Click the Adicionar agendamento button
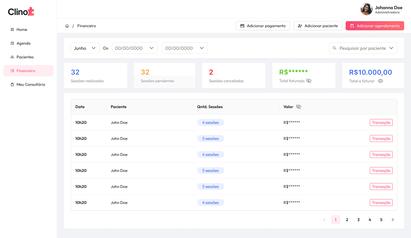 pos(375,26)
